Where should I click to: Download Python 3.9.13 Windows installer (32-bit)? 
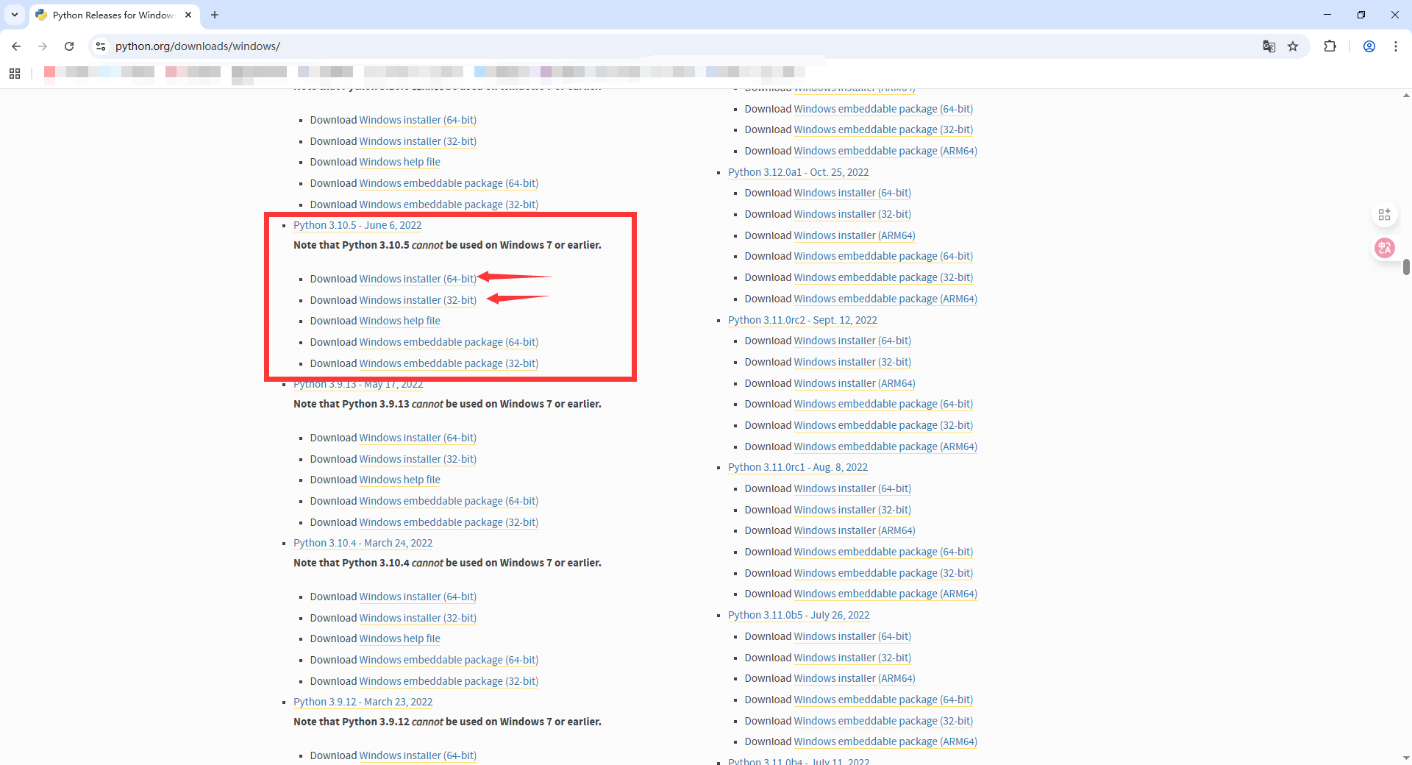[418, 459]
